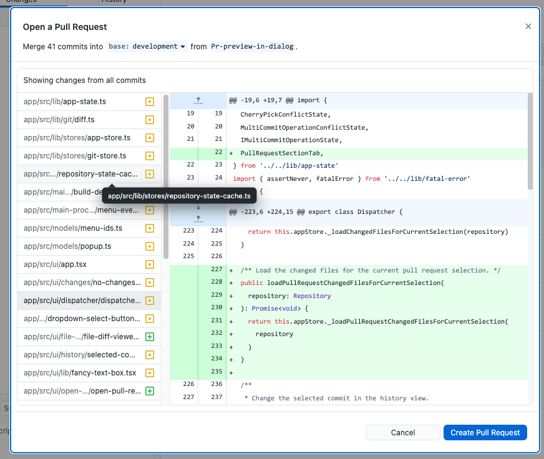Click 'Showing changes from all commits' text
Viewport: 544px width, 459px height.
pos(85,80)
